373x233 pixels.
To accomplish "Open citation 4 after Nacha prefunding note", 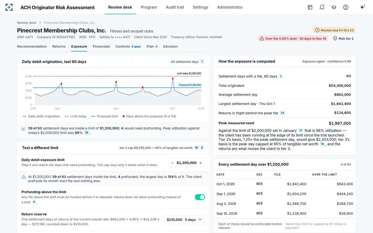I will point(34,202).
